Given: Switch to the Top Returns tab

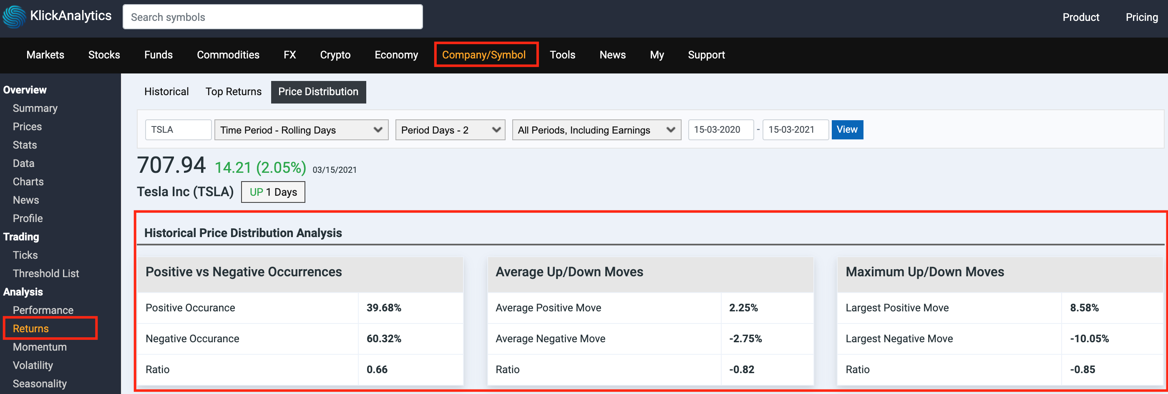Looking at the screenshot, I should click(x=234, y=92).
